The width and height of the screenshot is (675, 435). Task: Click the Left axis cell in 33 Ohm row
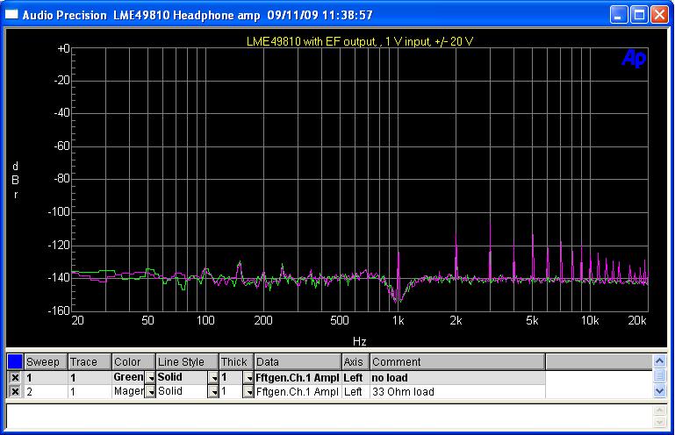(x=355, y=391)
